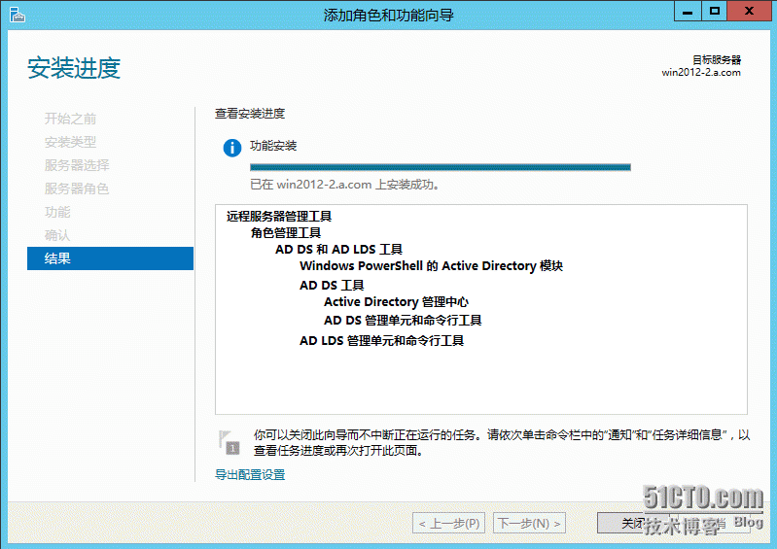777x549 pixels.
Task: Click target server name win2012-2.a.com
Action: click(x=701, y=72)
